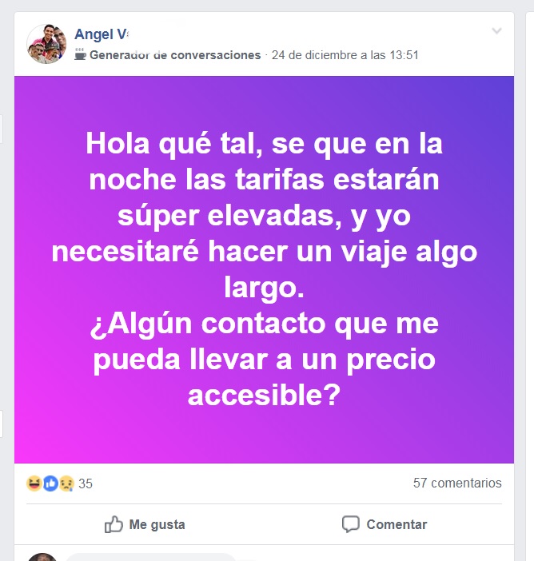Toggle the 'Me gusta' like button
Image resolution: width=534 pixels, height=561 pixels.
pyautogui.click(x=145, y=524)
